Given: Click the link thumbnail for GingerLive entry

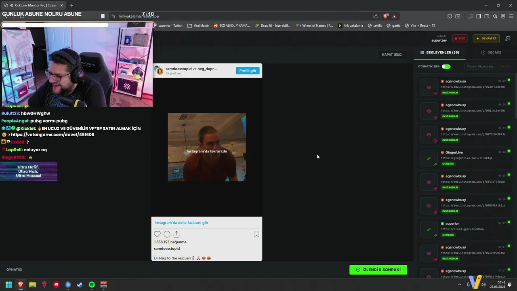Looking at the screenshot, I should [429, 158].
